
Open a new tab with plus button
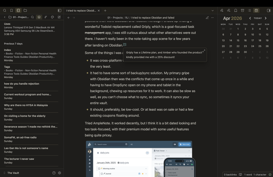(x=105, y=11)
